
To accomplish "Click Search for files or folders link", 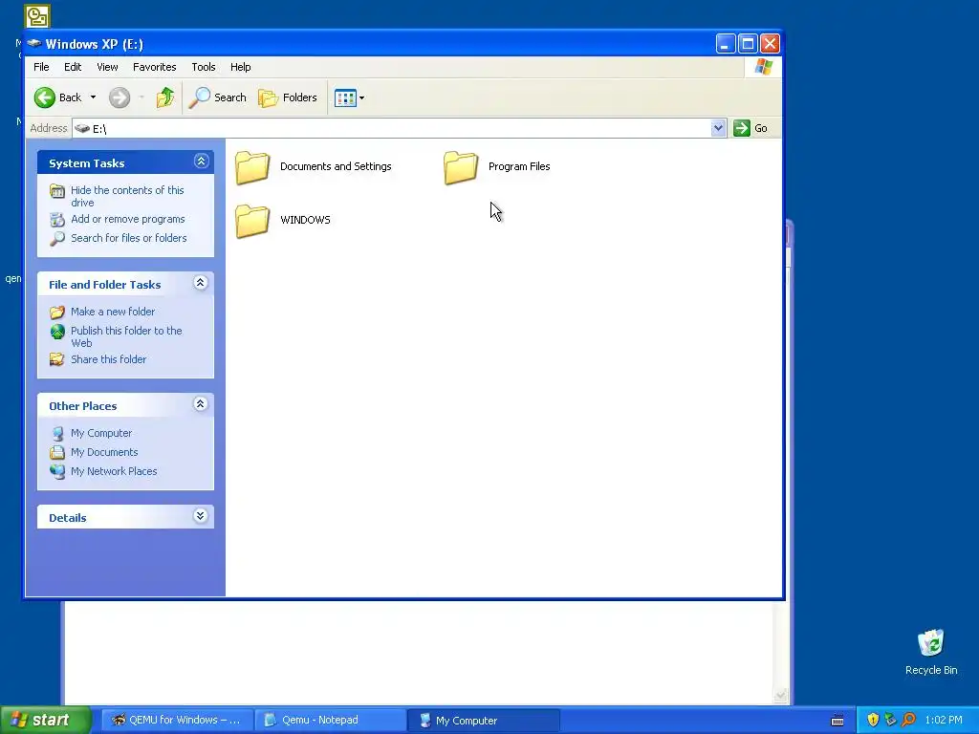I will [x=129, y=238].
